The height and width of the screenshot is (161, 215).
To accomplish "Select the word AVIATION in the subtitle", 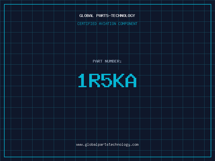I will pyautogui.click(x=107, y=24).
